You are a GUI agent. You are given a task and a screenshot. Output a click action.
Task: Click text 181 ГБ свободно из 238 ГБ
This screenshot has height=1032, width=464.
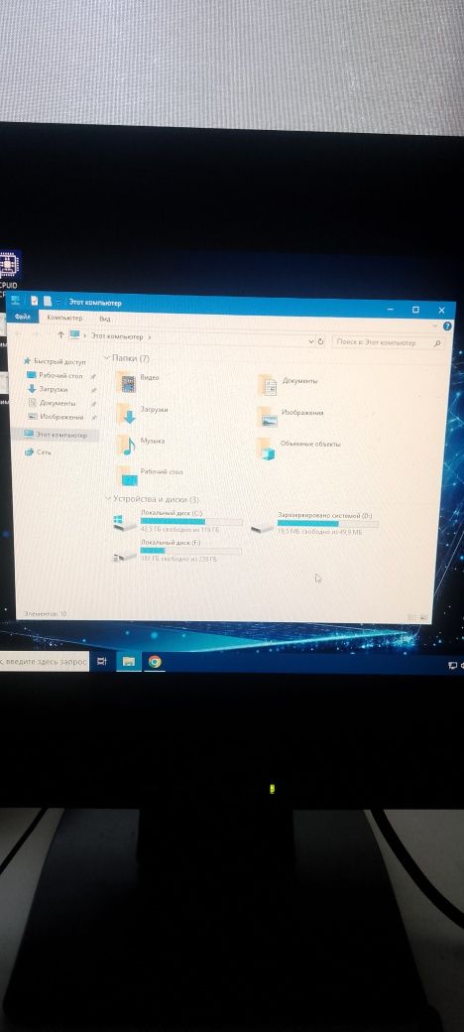click(x=178, y=559)
